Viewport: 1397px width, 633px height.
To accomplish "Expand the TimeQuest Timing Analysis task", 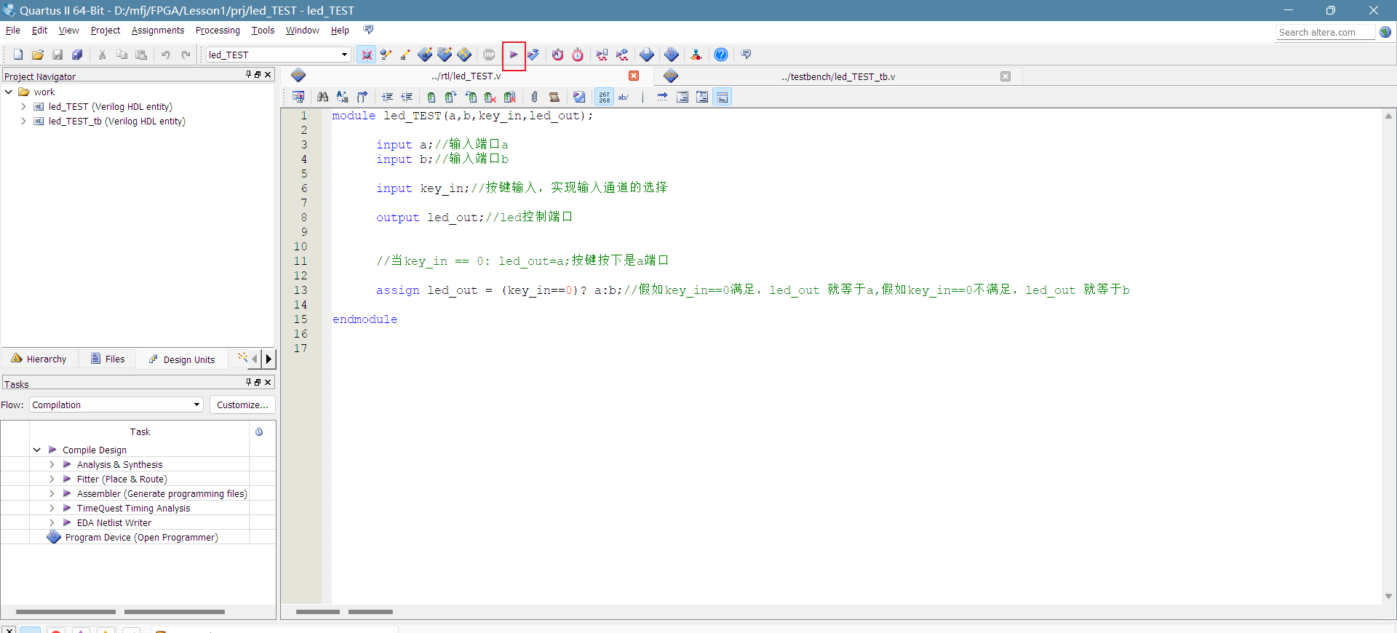I will [x=52, y=508].
